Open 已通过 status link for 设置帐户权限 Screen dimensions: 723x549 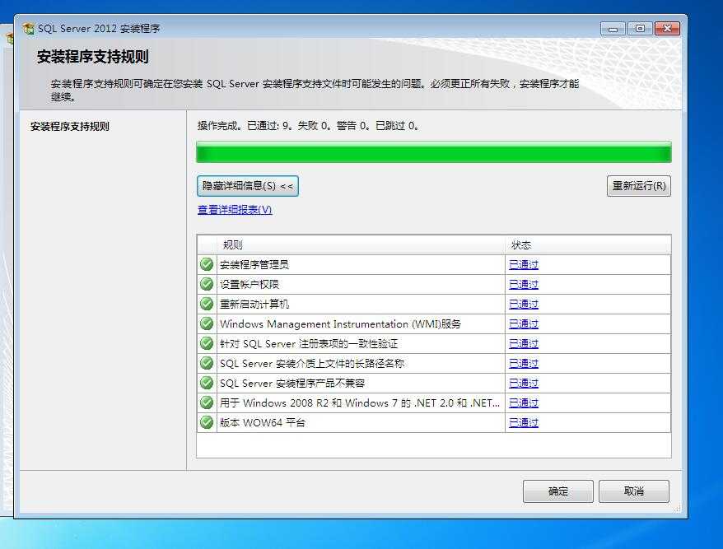[524, 285]
